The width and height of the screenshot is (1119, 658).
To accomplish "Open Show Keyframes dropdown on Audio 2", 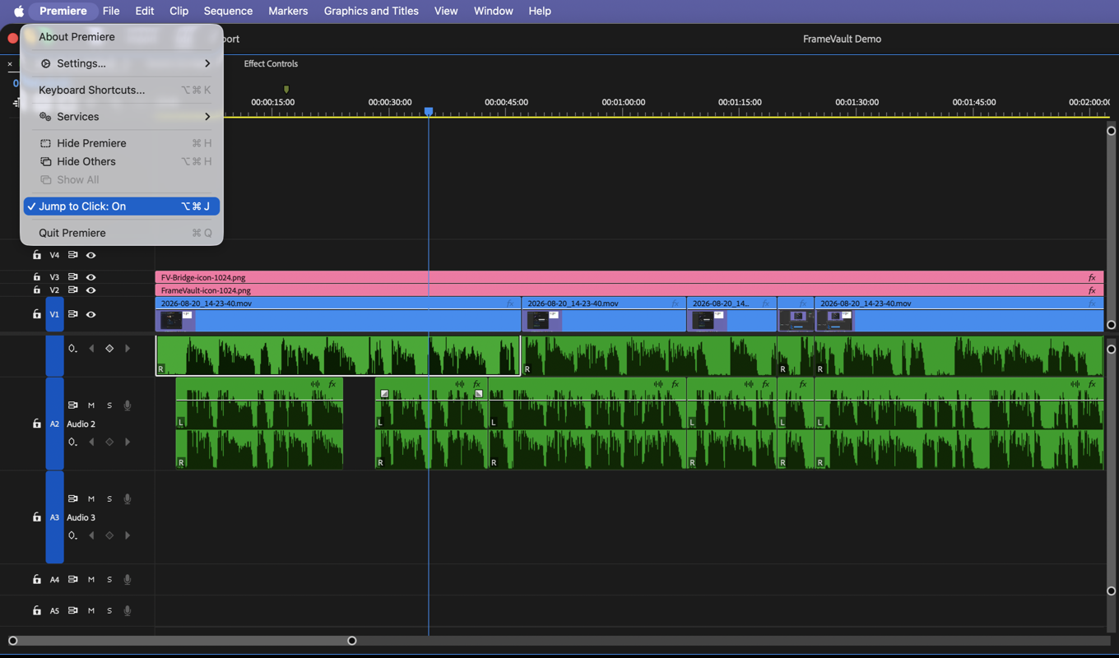I will pos(73,443).
